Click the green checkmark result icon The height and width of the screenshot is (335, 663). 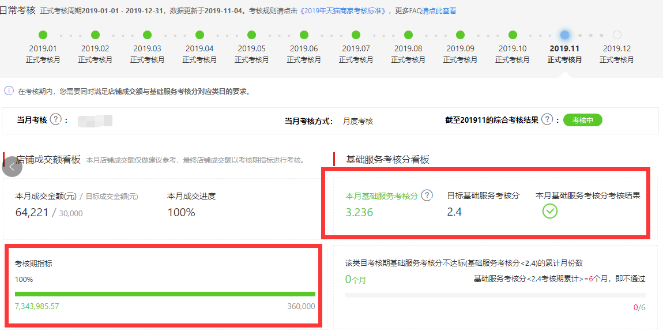[549, 211]
